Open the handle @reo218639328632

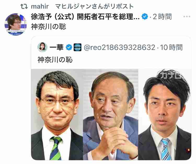[119, 47]
